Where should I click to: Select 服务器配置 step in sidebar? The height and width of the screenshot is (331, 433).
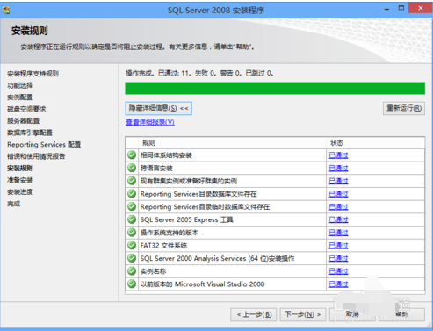[x=24, y=121]
